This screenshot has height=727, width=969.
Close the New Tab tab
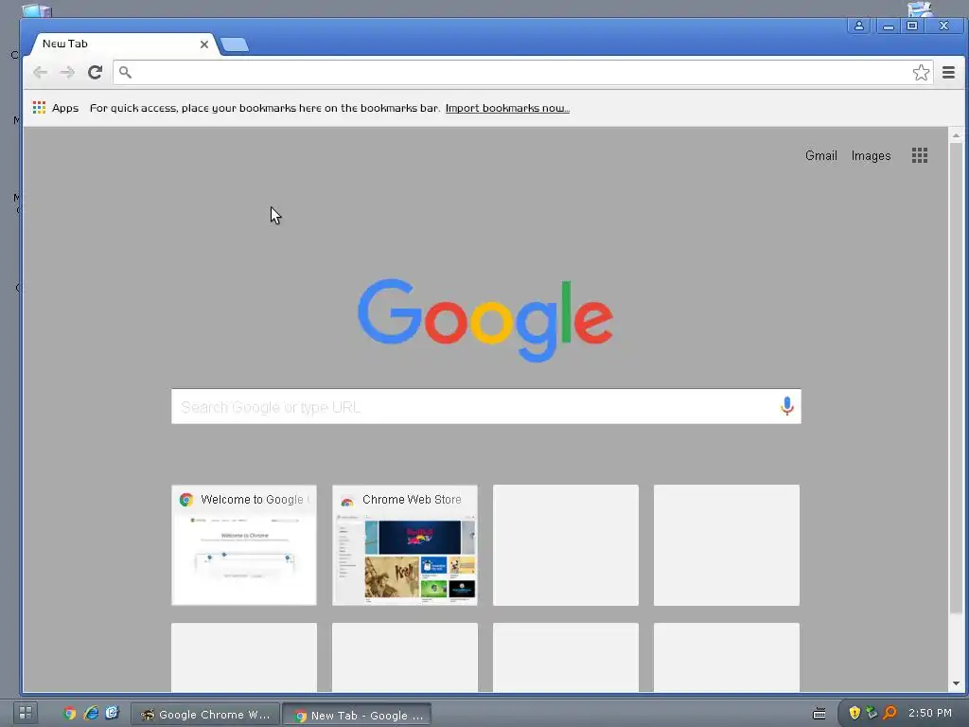point(204,44)
